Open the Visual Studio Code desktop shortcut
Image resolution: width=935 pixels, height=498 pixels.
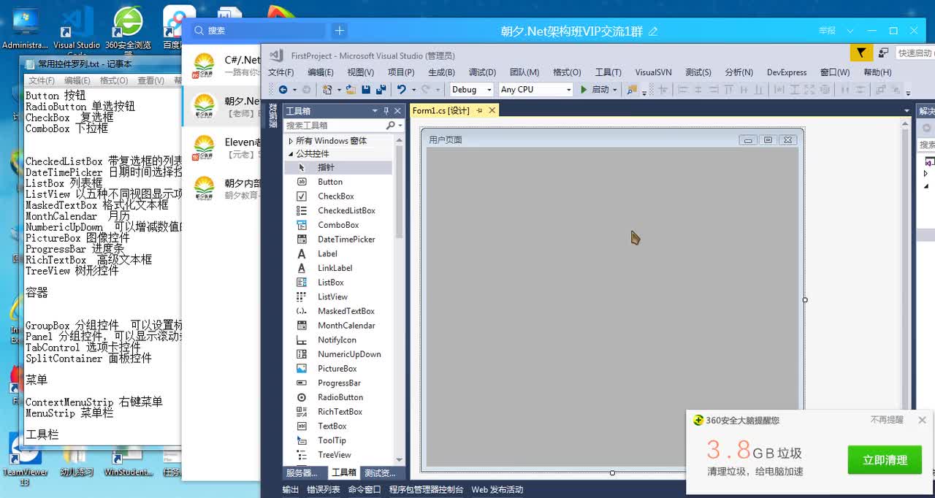click(x=77, y=29)
